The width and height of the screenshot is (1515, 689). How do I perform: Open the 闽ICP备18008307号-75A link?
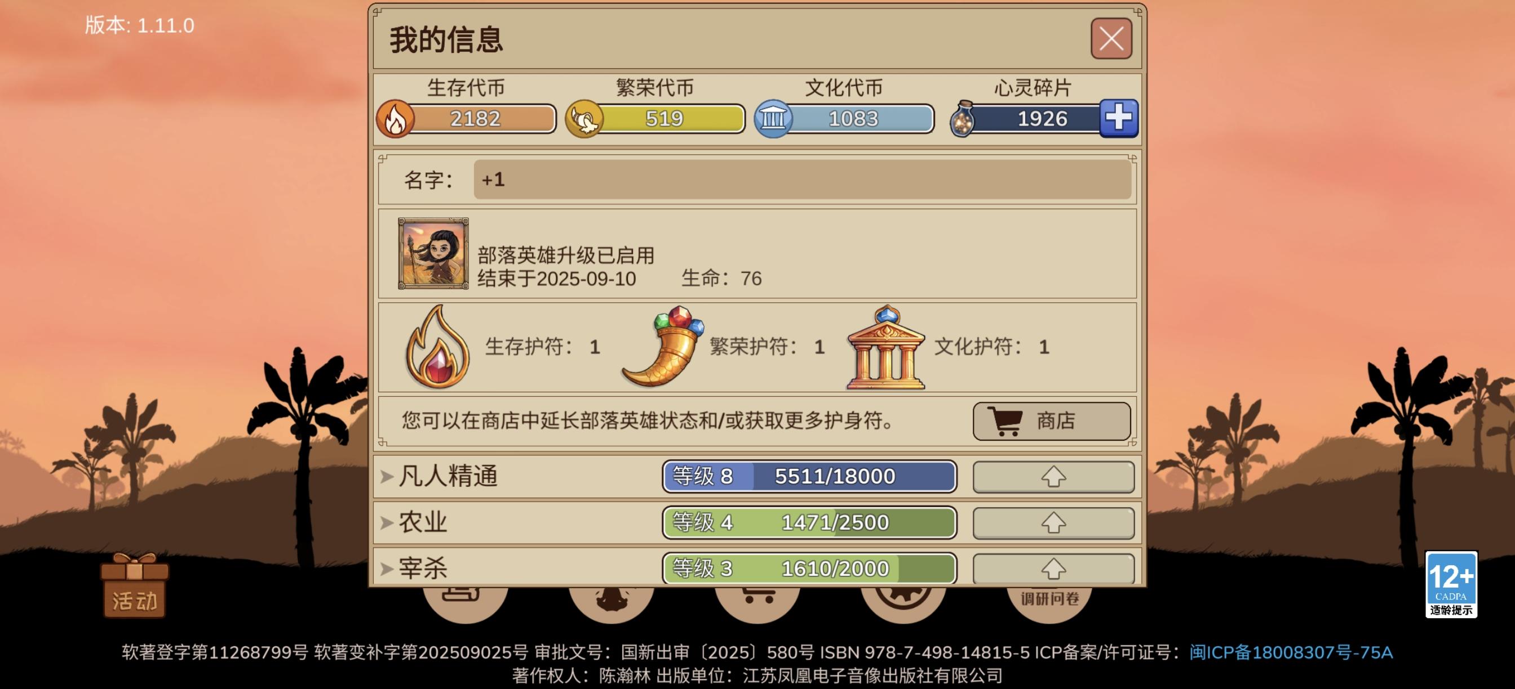tap(1291, 652)
